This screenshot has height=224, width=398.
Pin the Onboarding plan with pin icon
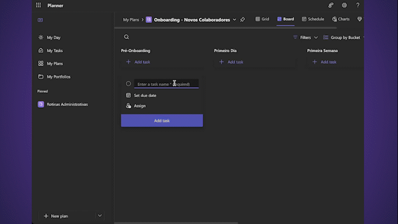pos(242,20)
